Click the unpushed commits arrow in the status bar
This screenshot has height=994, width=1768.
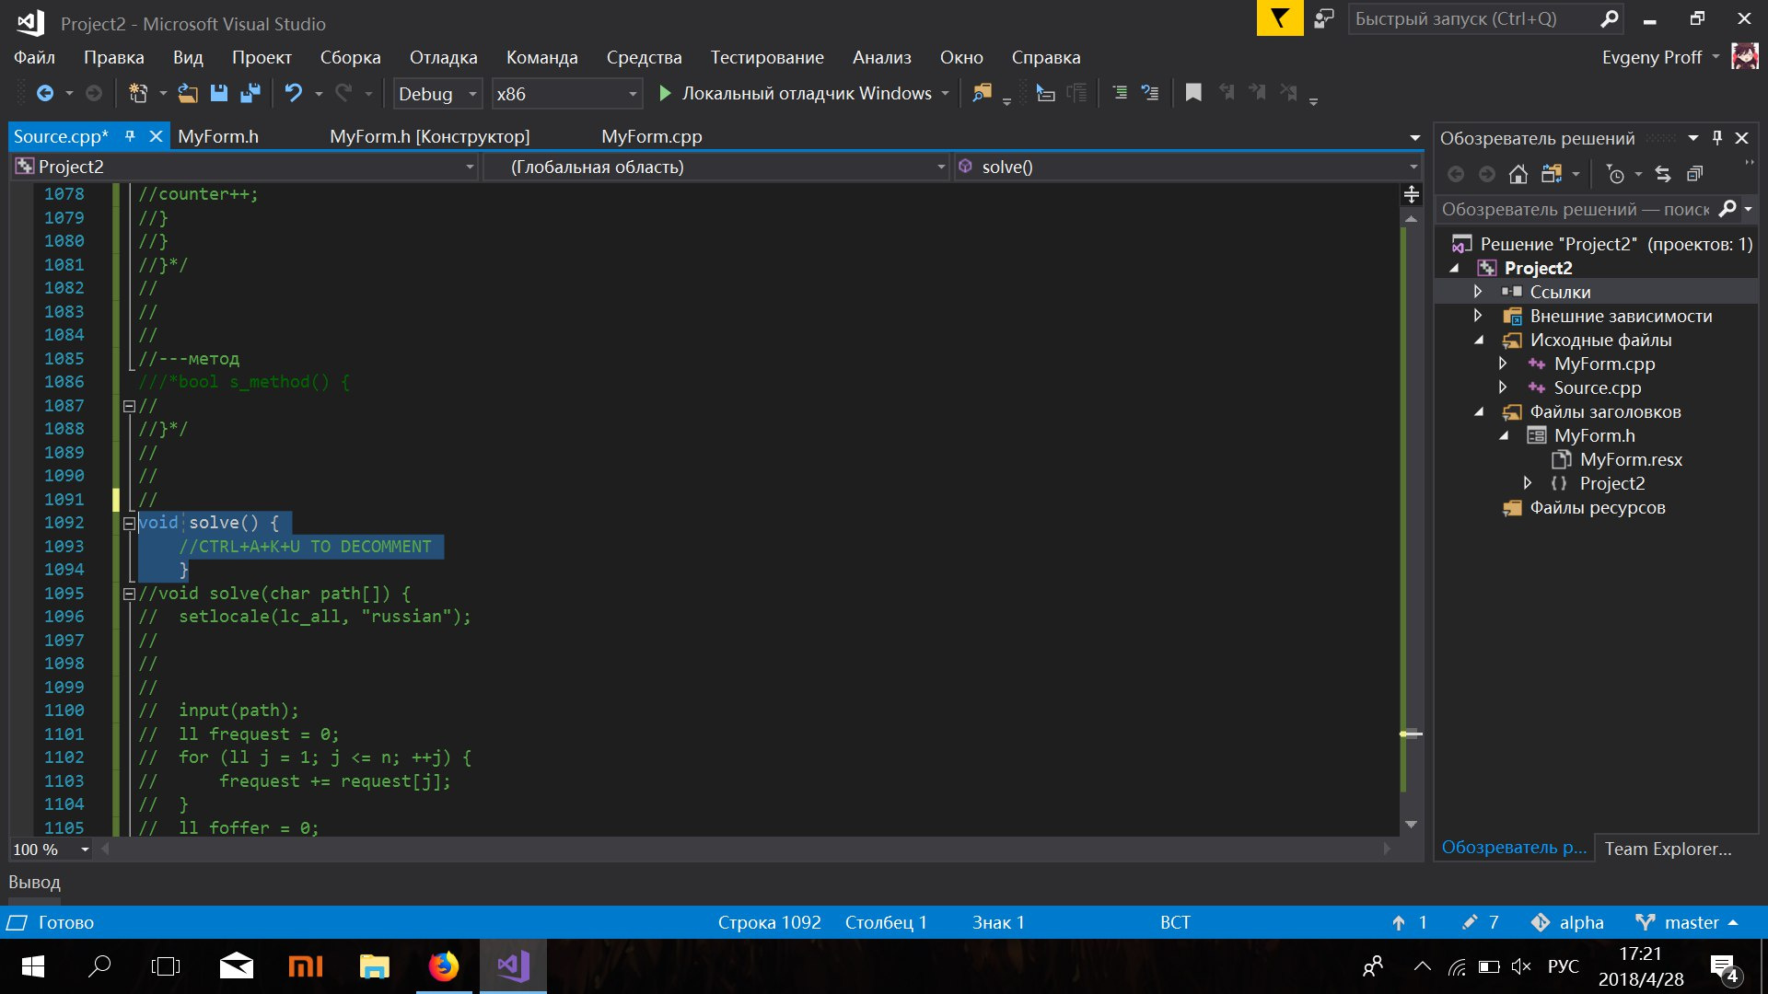pyautogui.click(x=1409, y=922)
